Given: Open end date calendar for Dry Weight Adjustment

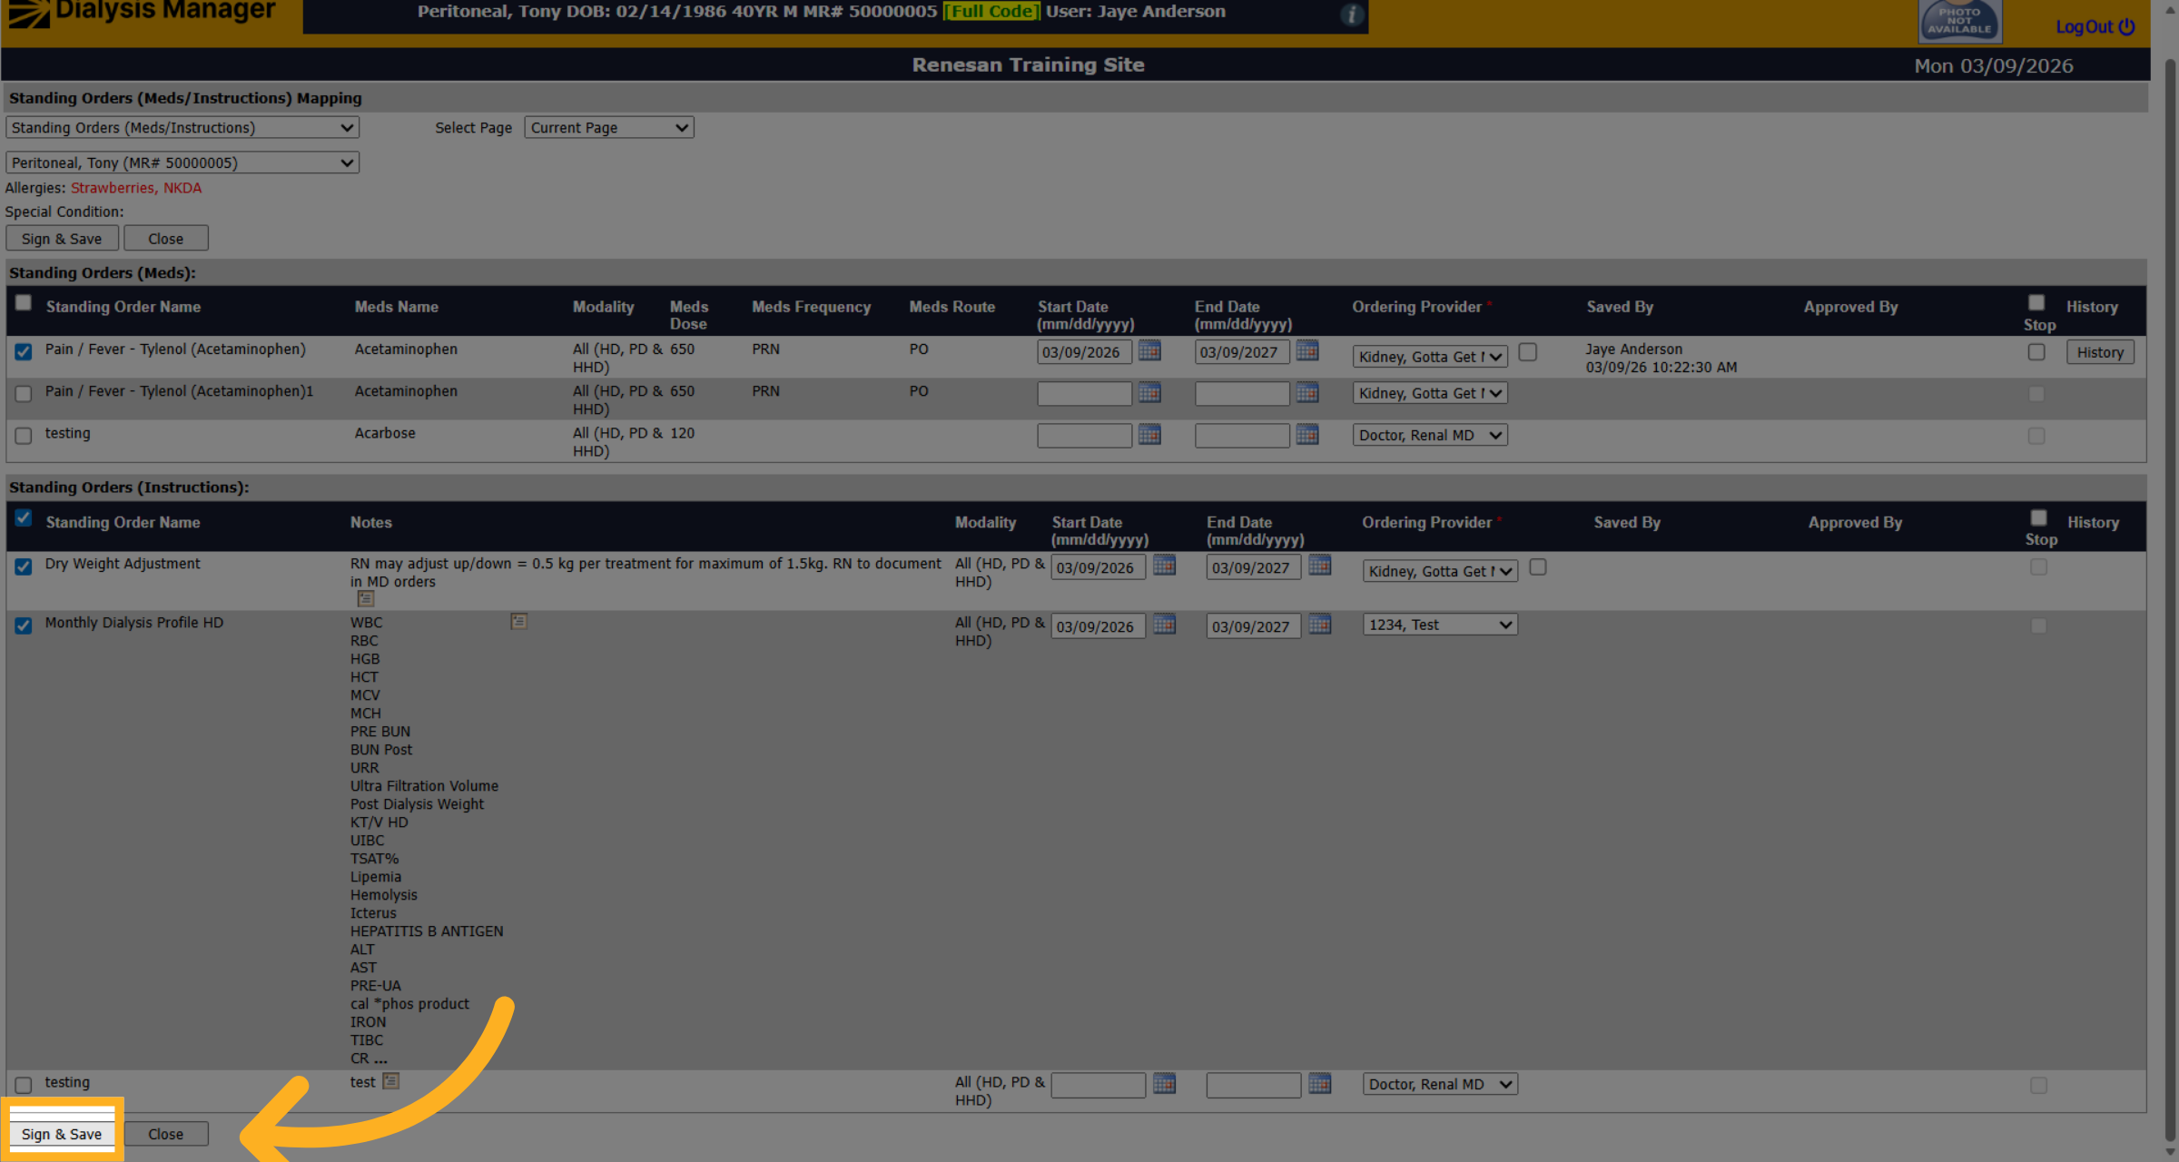Looking at the screenshot, I should [1320, 566].
